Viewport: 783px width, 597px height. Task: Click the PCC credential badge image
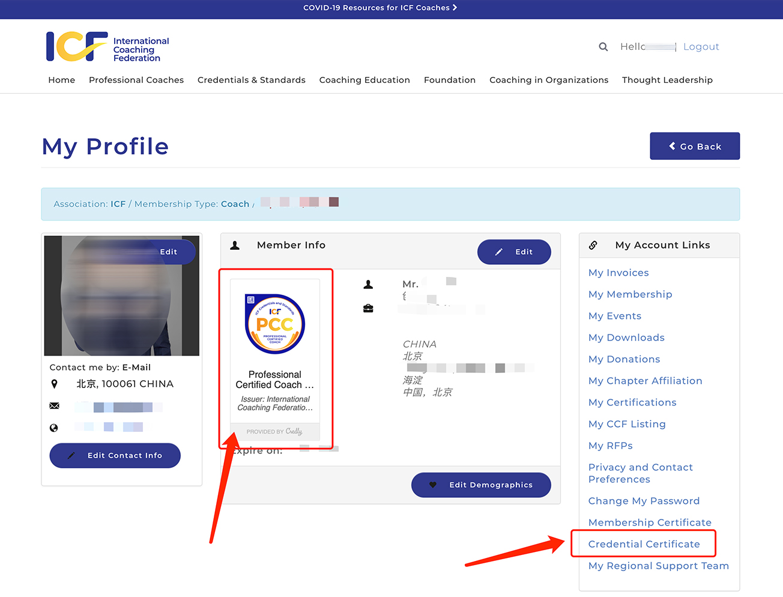tap(275, 324)
